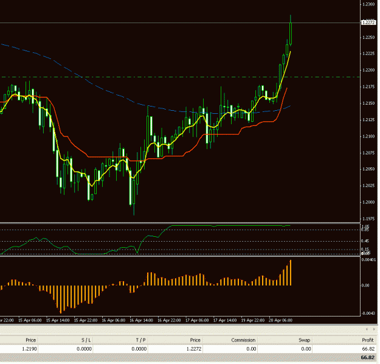This screenshot has height=364, width=380.
Task: Click the 1.2025 price axis label
Action: [368, 186]
